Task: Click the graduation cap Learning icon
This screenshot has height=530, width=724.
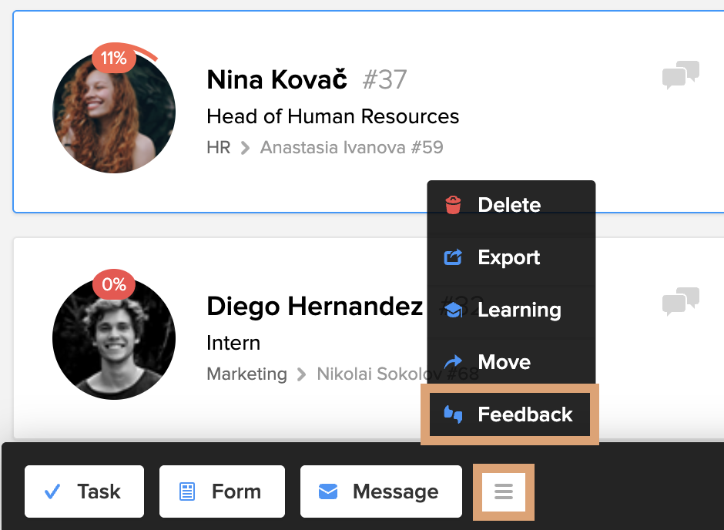Action: click(x=454, y=310)
